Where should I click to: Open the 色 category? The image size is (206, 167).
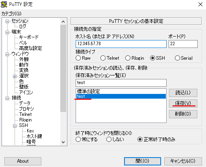coord(21,81)
